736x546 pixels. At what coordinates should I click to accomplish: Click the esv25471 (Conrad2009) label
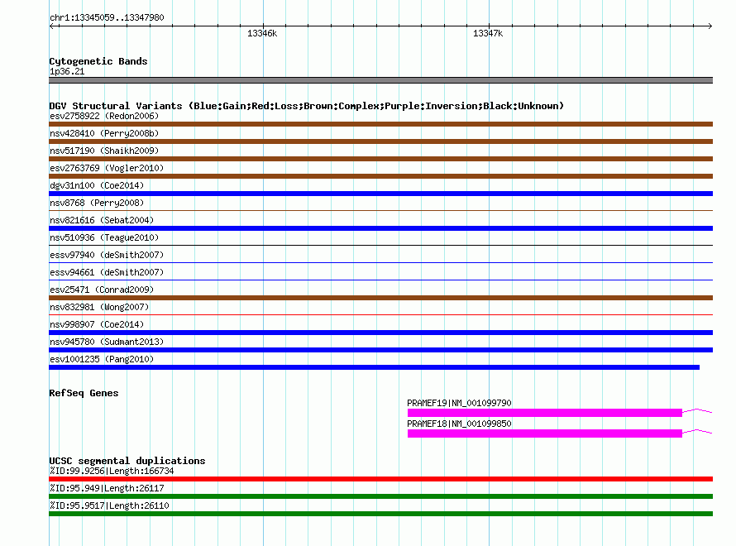point(102,290)
